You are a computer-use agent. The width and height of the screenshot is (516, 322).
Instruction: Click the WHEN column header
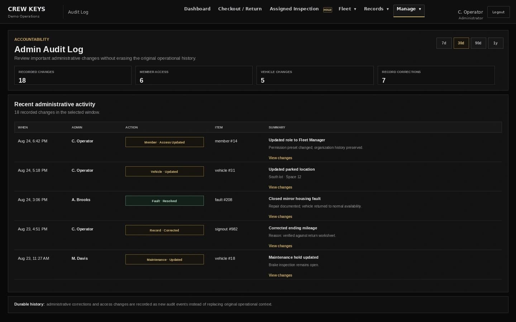point(23,127)
